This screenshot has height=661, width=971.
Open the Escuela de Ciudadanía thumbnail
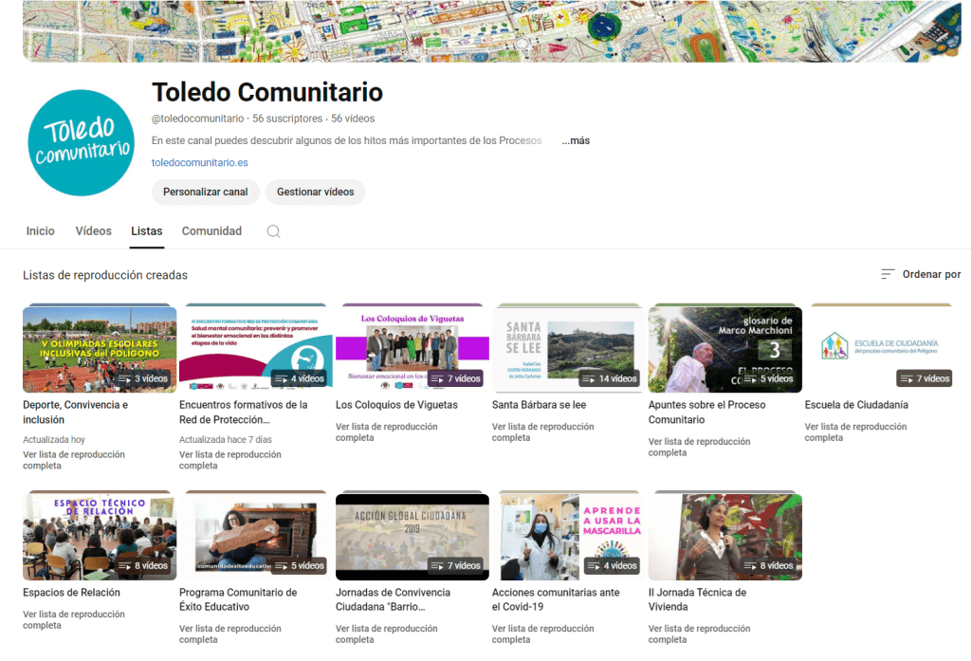click(881, 350)
